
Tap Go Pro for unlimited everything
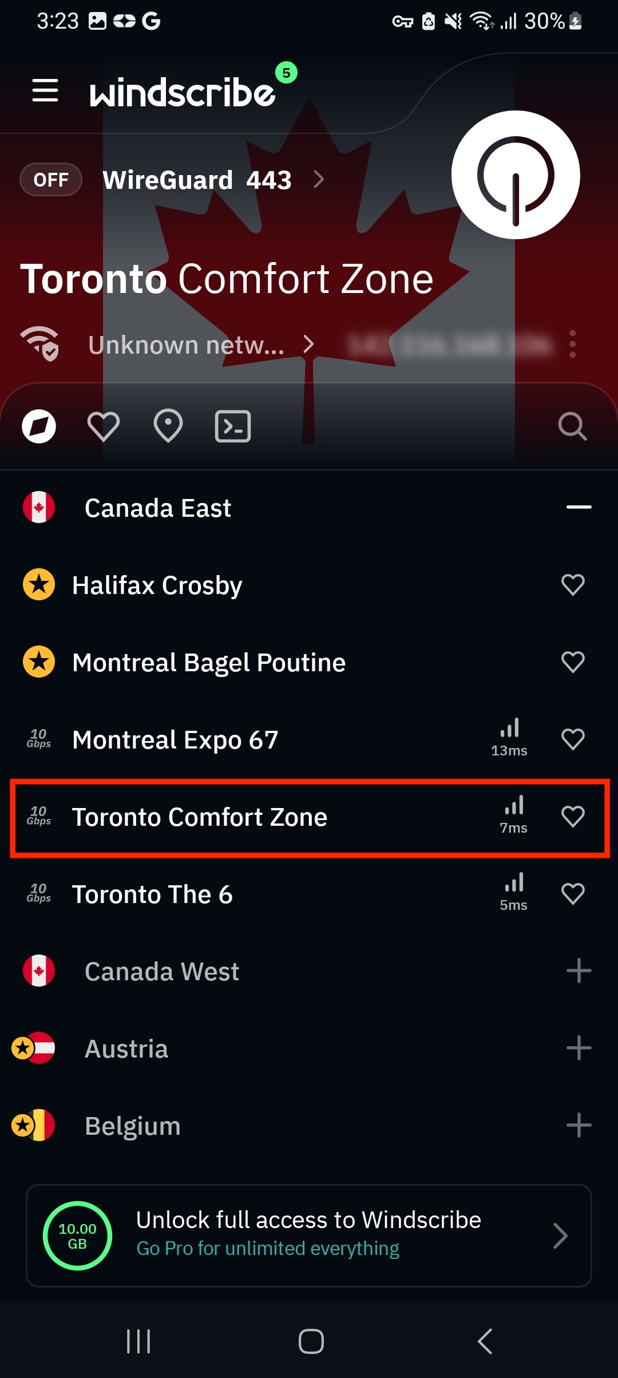[268, 1248]
